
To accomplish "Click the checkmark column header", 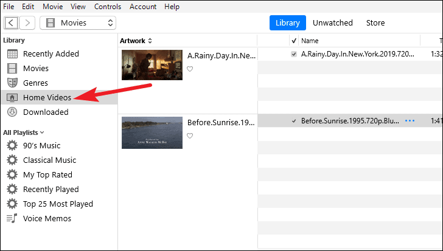I will coord(294,41).
